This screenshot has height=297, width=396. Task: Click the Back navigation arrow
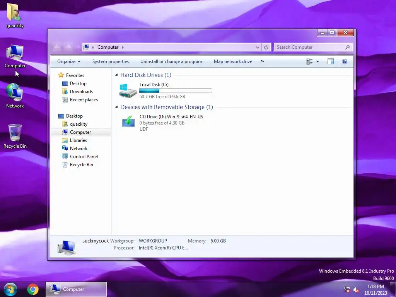tap(57, 47)
